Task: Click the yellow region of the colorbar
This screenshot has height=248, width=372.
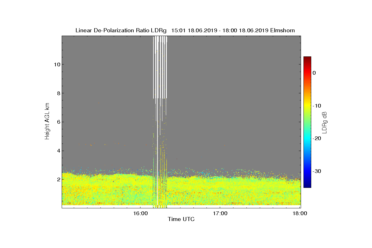Action: point(307,105)
